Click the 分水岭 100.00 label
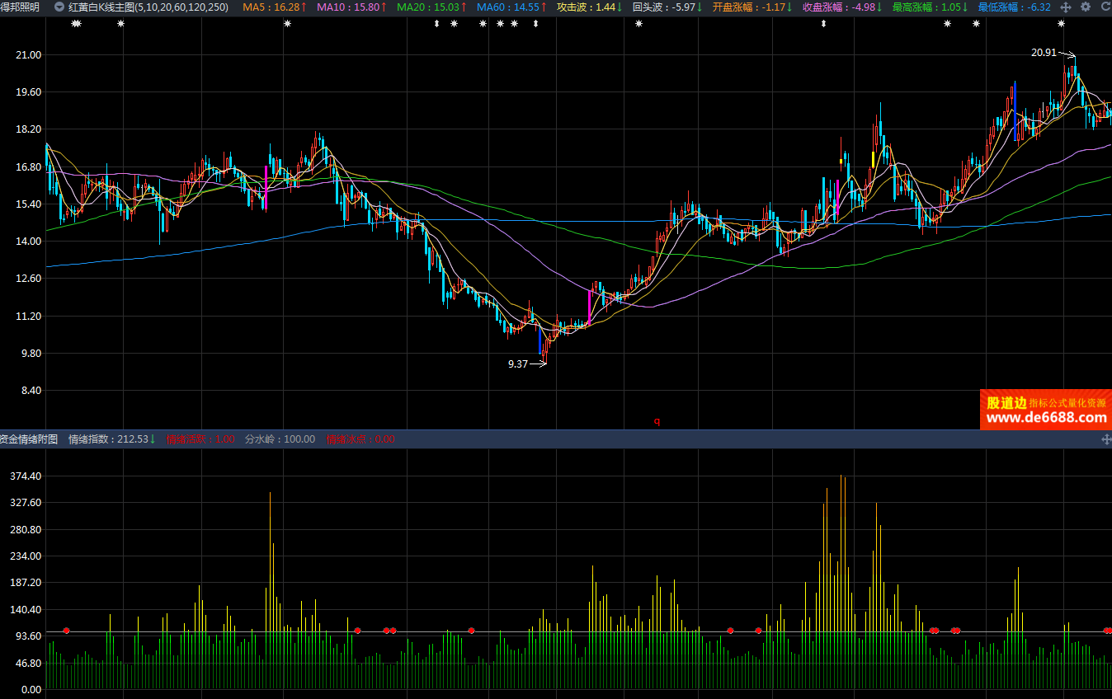The height and width of the screenshot is (699, 1112). coord(280,439)
